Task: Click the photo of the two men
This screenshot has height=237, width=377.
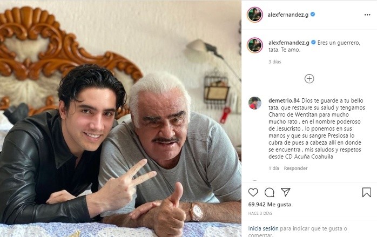Action: click(120, 119)
